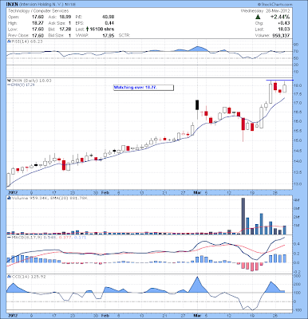Click the black candlestick at start of March
This screenshot has width=308, height=319.
click(197, 105)
